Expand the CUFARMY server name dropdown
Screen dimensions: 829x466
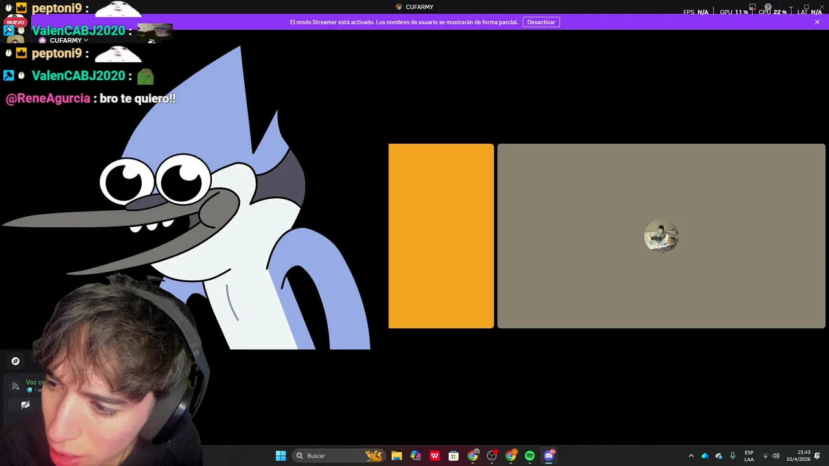click(x=67, y=40)
